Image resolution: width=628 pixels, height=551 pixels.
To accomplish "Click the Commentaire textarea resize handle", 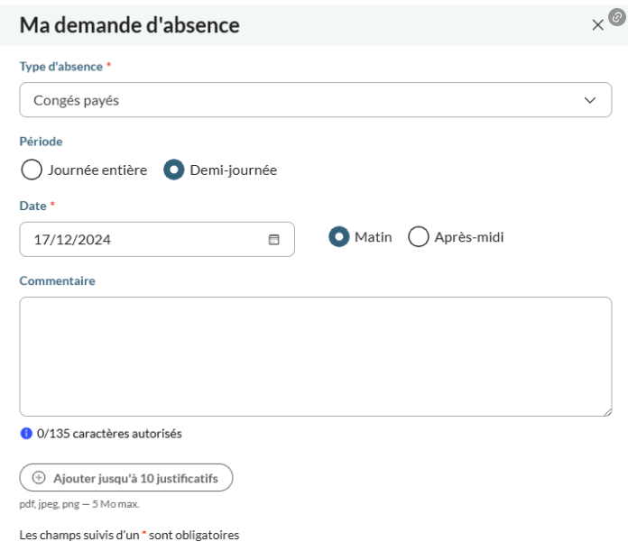I will (607, 412).
